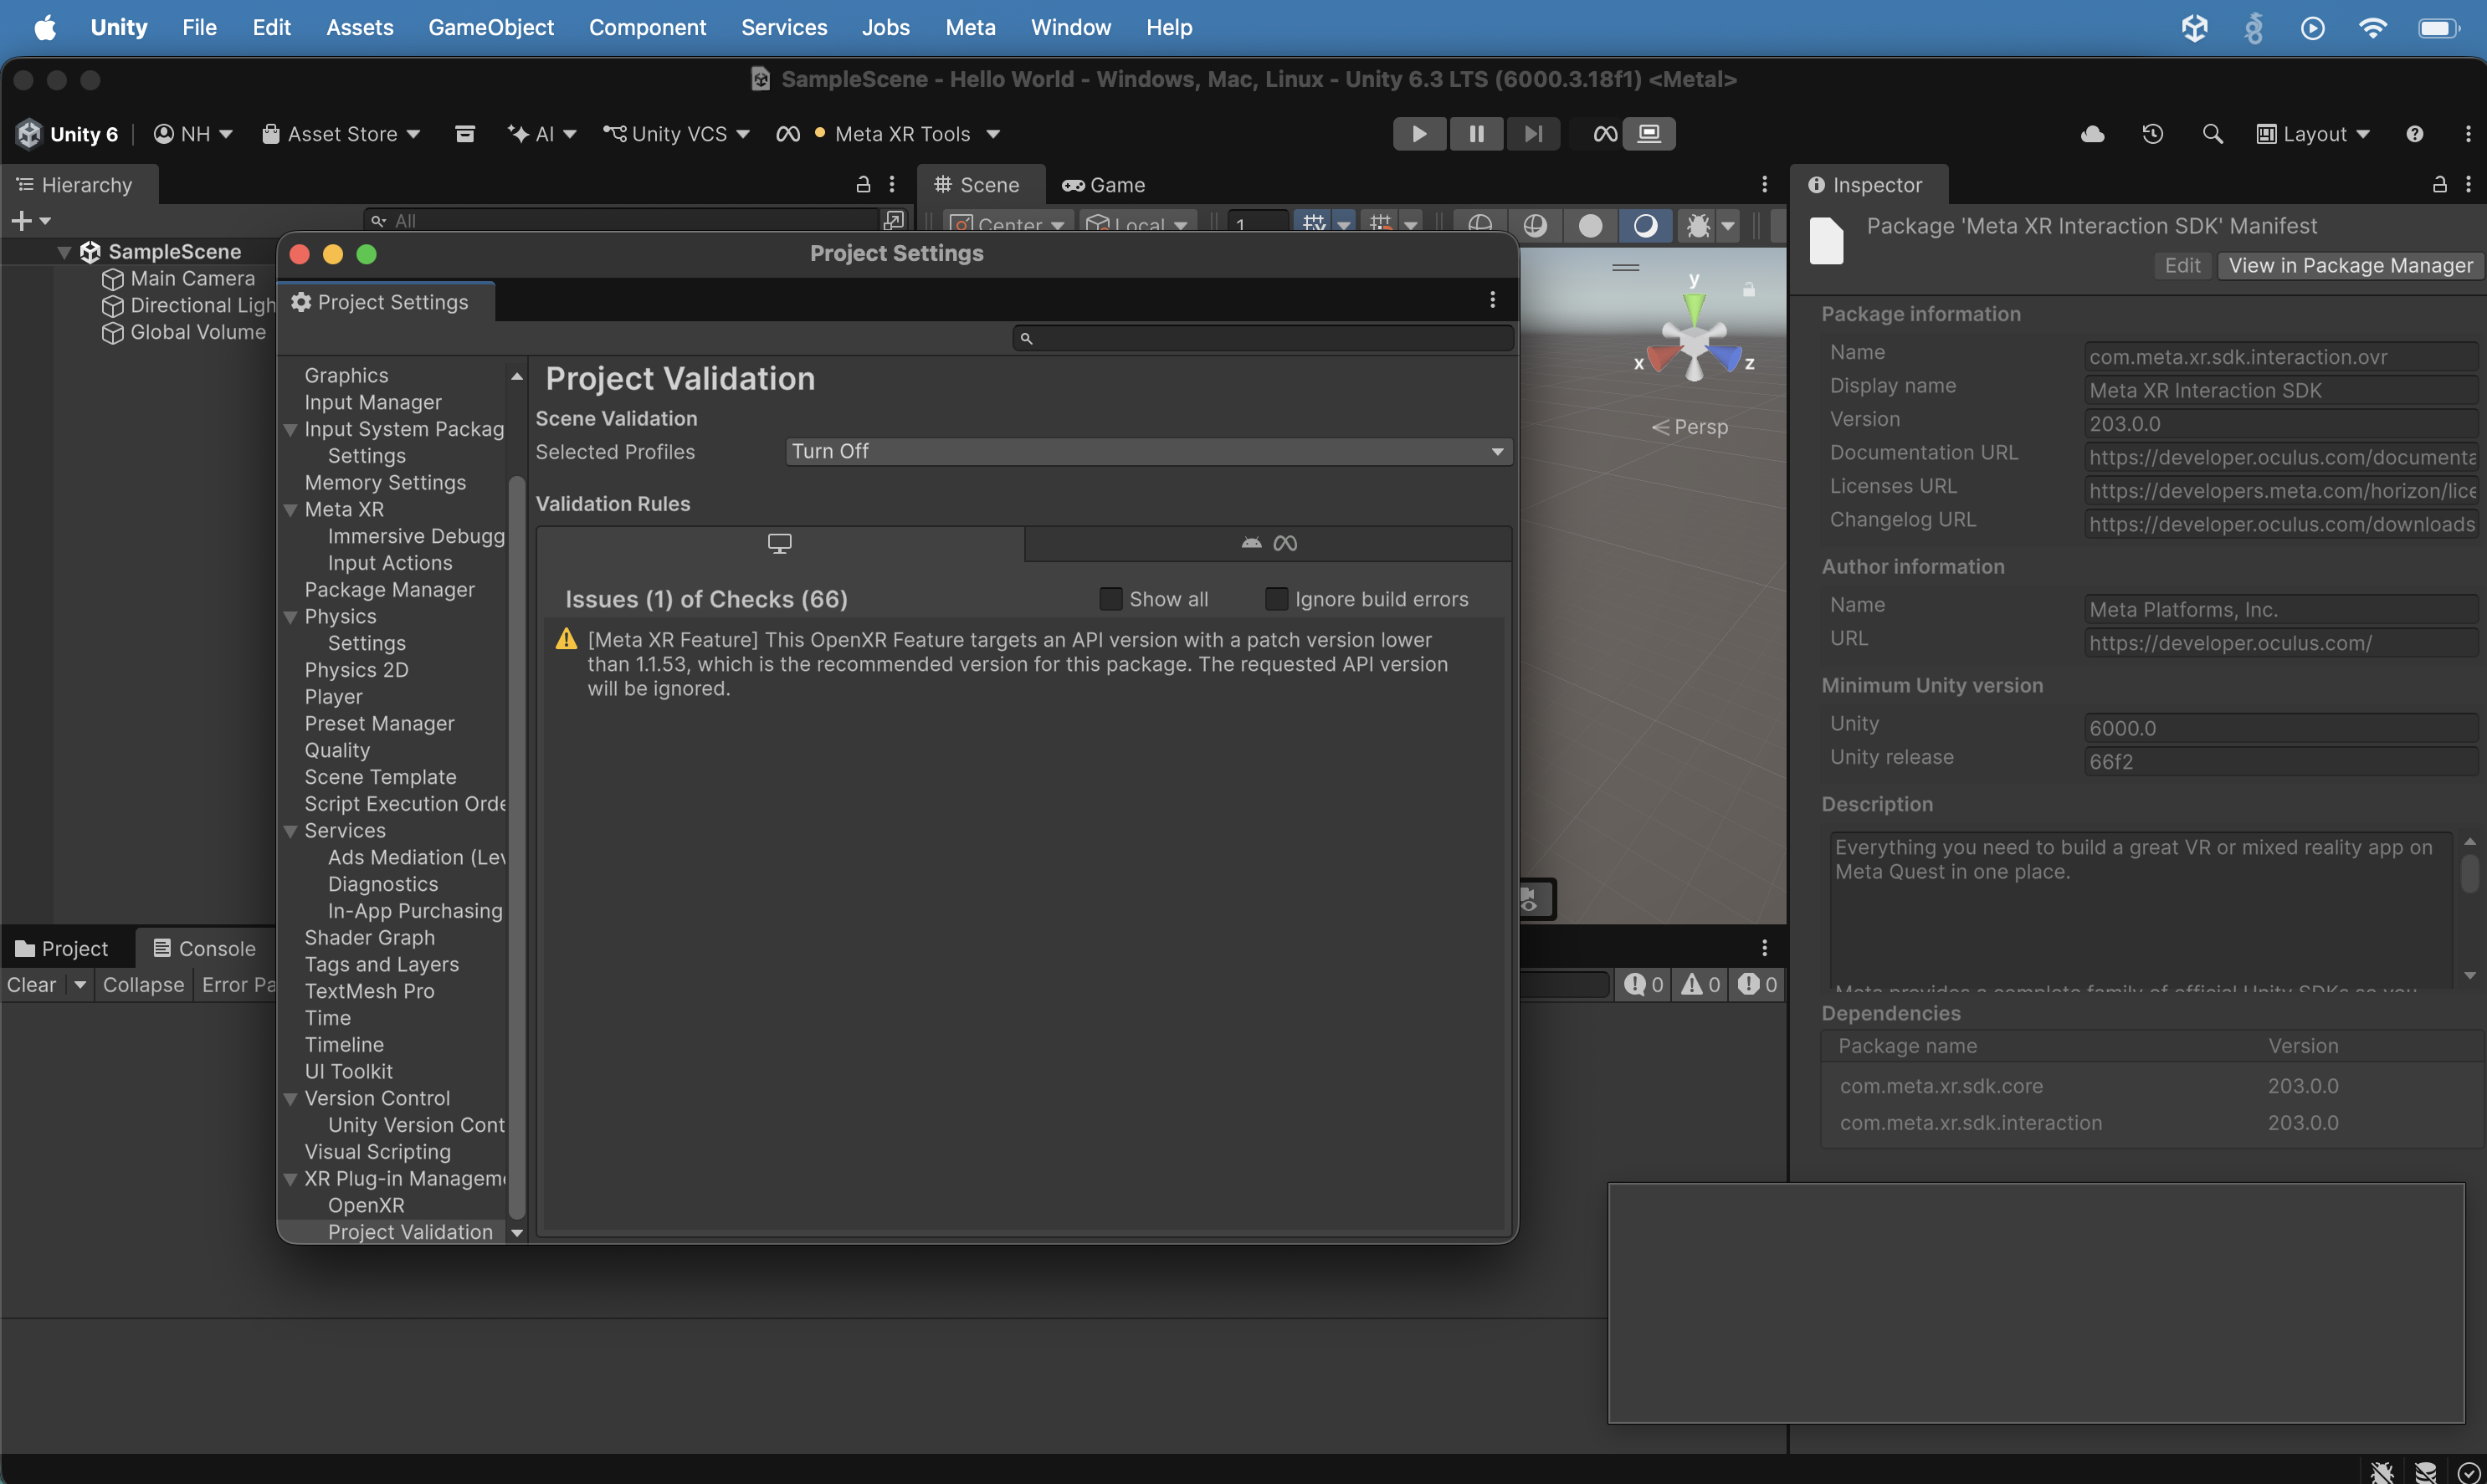Toggle the Hierarchy panel lock icon

pos(863,185)
